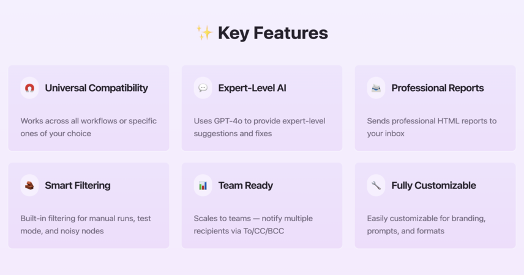Click the red magnet icon for Universal Compatibility
The image size is (524, 275).
pyautogui.click(x=29, y=88)
